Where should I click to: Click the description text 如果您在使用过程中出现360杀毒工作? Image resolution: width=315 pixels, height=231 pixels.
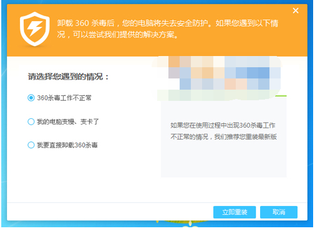(x=223, y=125)
